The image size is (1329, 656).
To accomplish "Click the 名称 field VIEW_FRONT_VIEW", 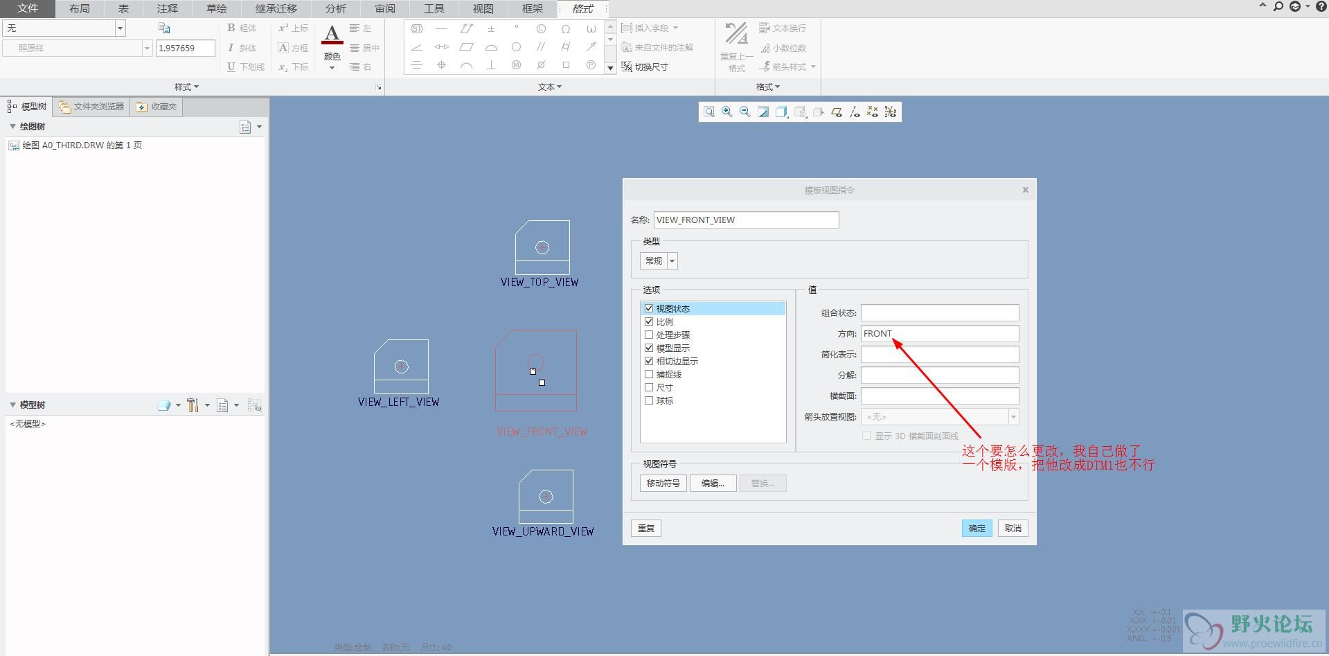I will 746,220.
